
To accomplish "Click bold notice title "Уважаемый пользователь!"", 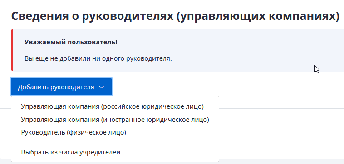I will (71, 42).
